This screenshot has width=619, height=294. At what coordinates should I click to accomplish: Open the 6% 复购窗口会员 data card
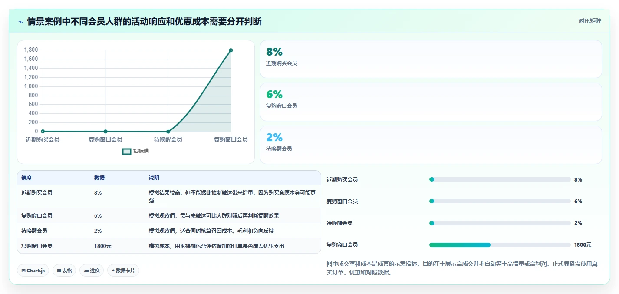(x=431, y=102)
